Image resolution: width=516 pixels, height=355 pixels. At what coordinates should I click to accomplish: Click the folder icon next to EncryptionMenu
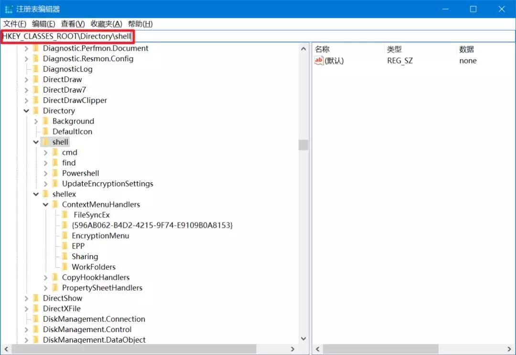click(64, 236)
